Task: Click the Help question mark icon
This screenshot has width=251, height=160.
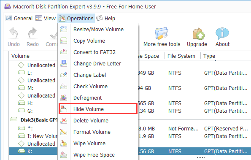Action: pos(100,18)
